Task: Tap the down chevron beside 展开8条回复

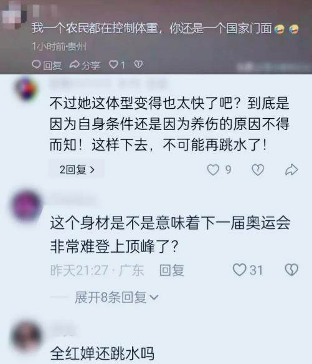Action: 154,298
